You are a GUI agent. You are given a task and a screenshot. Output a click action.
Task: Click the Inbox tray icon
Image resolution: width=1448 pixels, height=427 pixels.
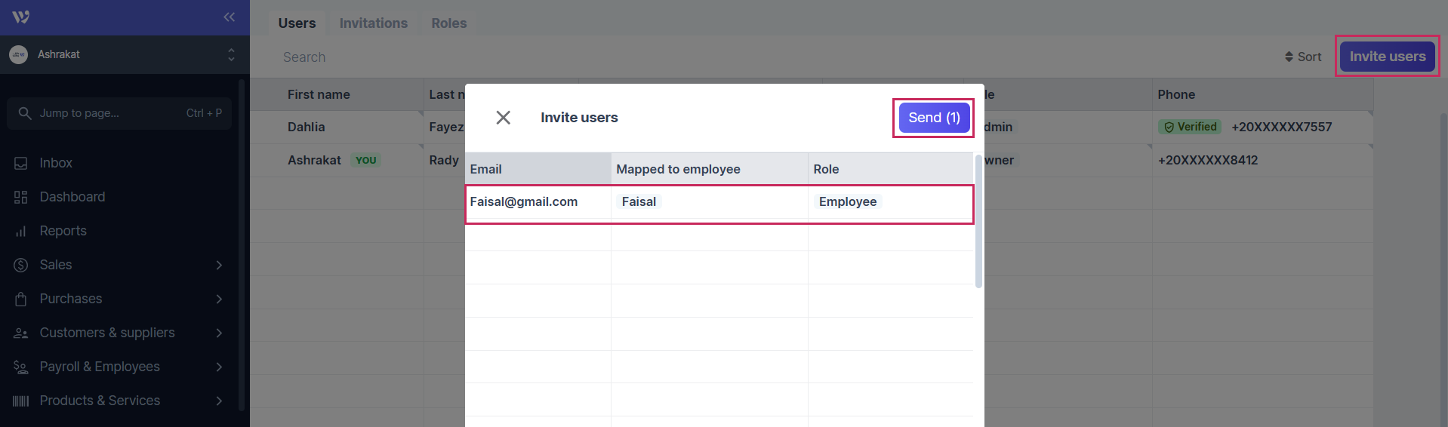(20, 164)
